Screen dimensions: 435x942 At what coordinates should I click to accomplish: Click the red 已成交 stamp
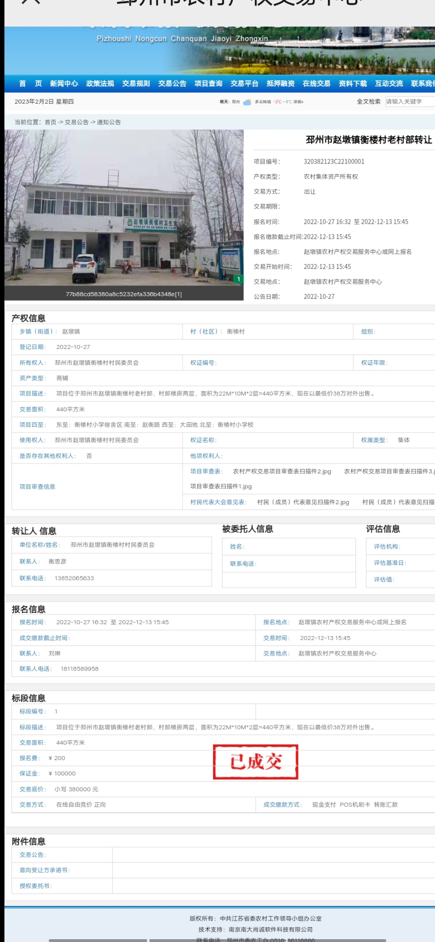click(255, 762)
